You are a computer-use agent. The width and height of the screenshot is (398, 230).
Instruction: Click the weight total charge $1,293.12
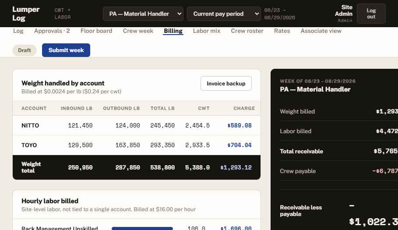coord(236,167)
